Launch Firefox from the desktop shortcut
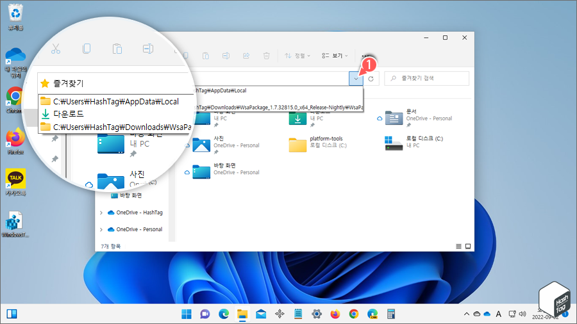This screenshot has width=577, height=324. point(15,141)
